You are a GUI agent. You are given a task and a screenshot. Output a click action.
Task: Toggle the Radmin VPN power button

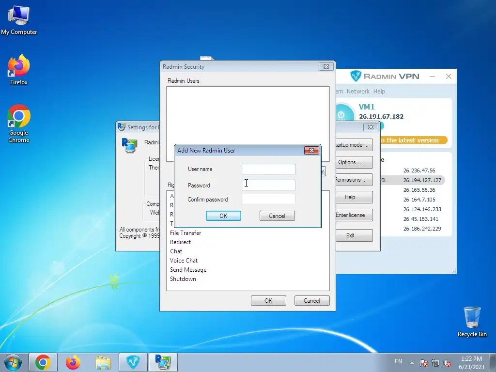click(344, 113)
